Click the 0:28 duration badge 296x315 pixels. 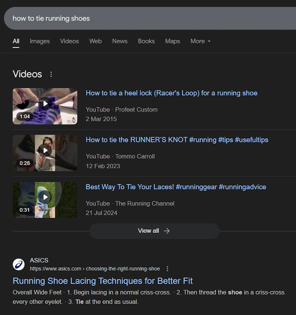coord(25,163)
